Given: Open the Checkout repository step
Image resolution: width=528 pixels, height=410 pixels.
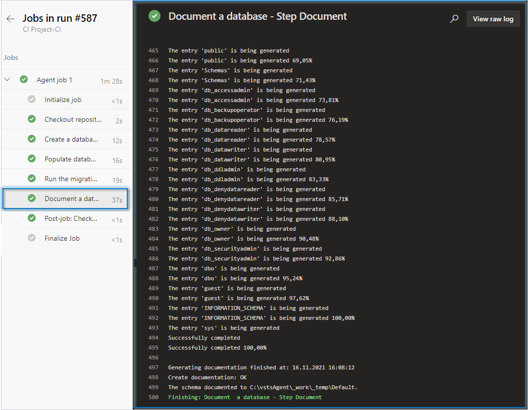Looking at the screenshot, I should coord(67,119).
